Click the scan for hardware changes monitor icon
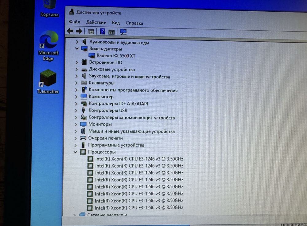Image resolution: width=307 pixels, height=226 pixels. (123, 32)
